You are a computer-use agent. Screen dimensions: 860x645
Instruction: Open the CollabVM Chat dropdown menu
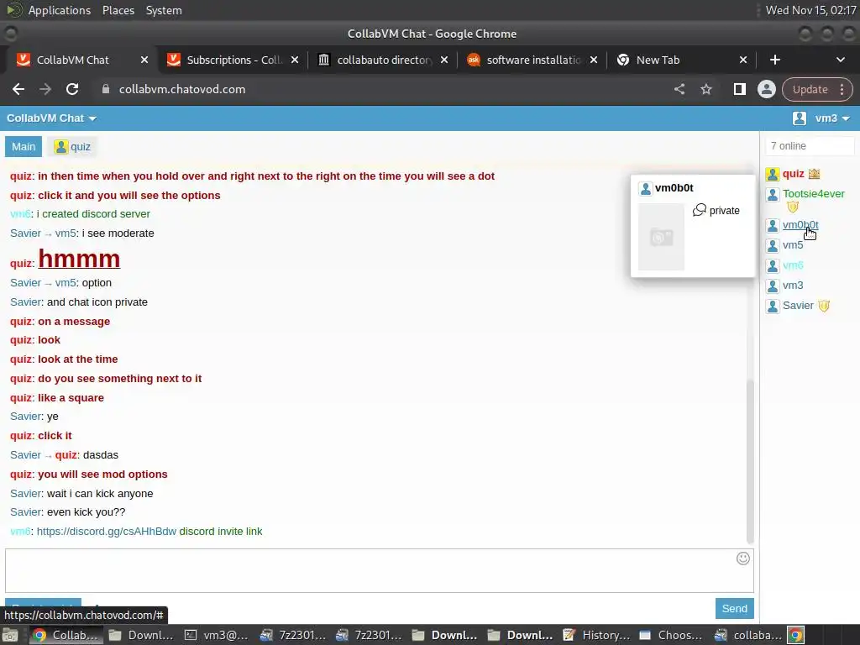coord(51,118)
